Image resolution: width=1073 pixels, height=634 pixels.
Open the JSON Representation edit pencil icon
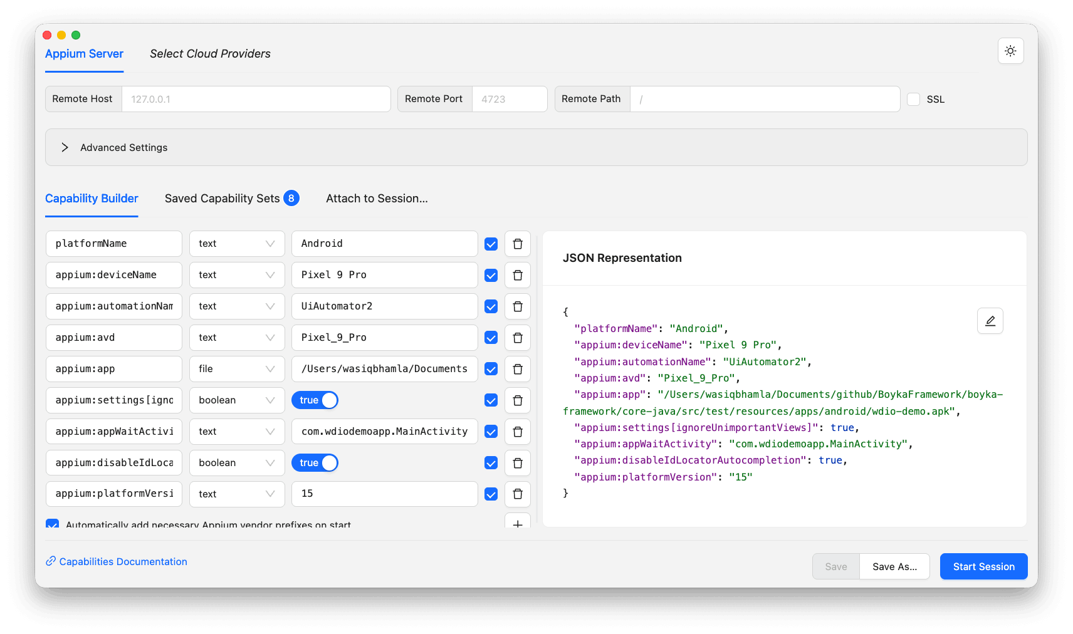(x=990, y=320)
